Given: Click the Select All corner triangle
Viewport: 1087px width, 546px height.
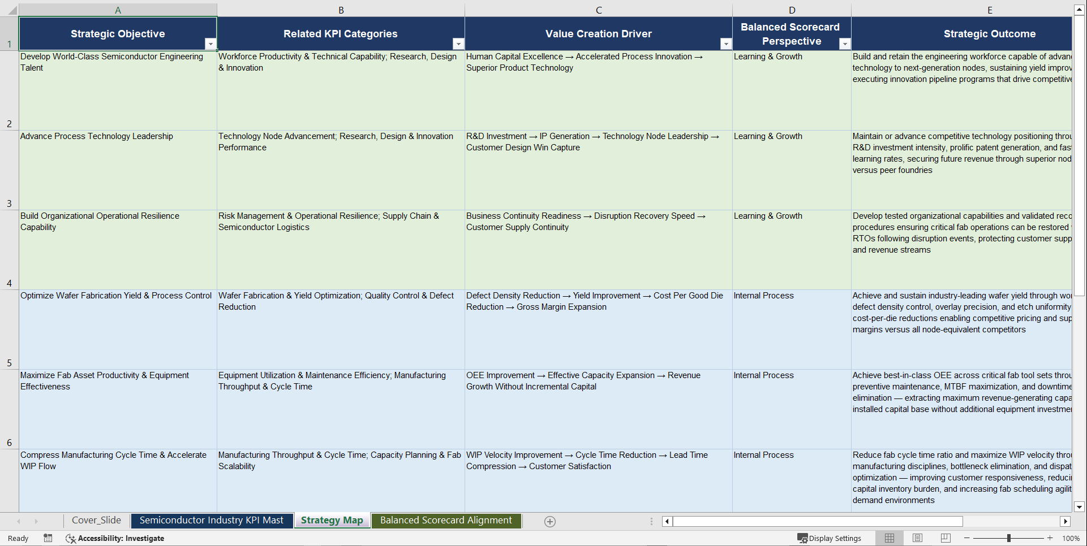Looking at the screenshot, I should pyautogui.click(x=11, y=10).
